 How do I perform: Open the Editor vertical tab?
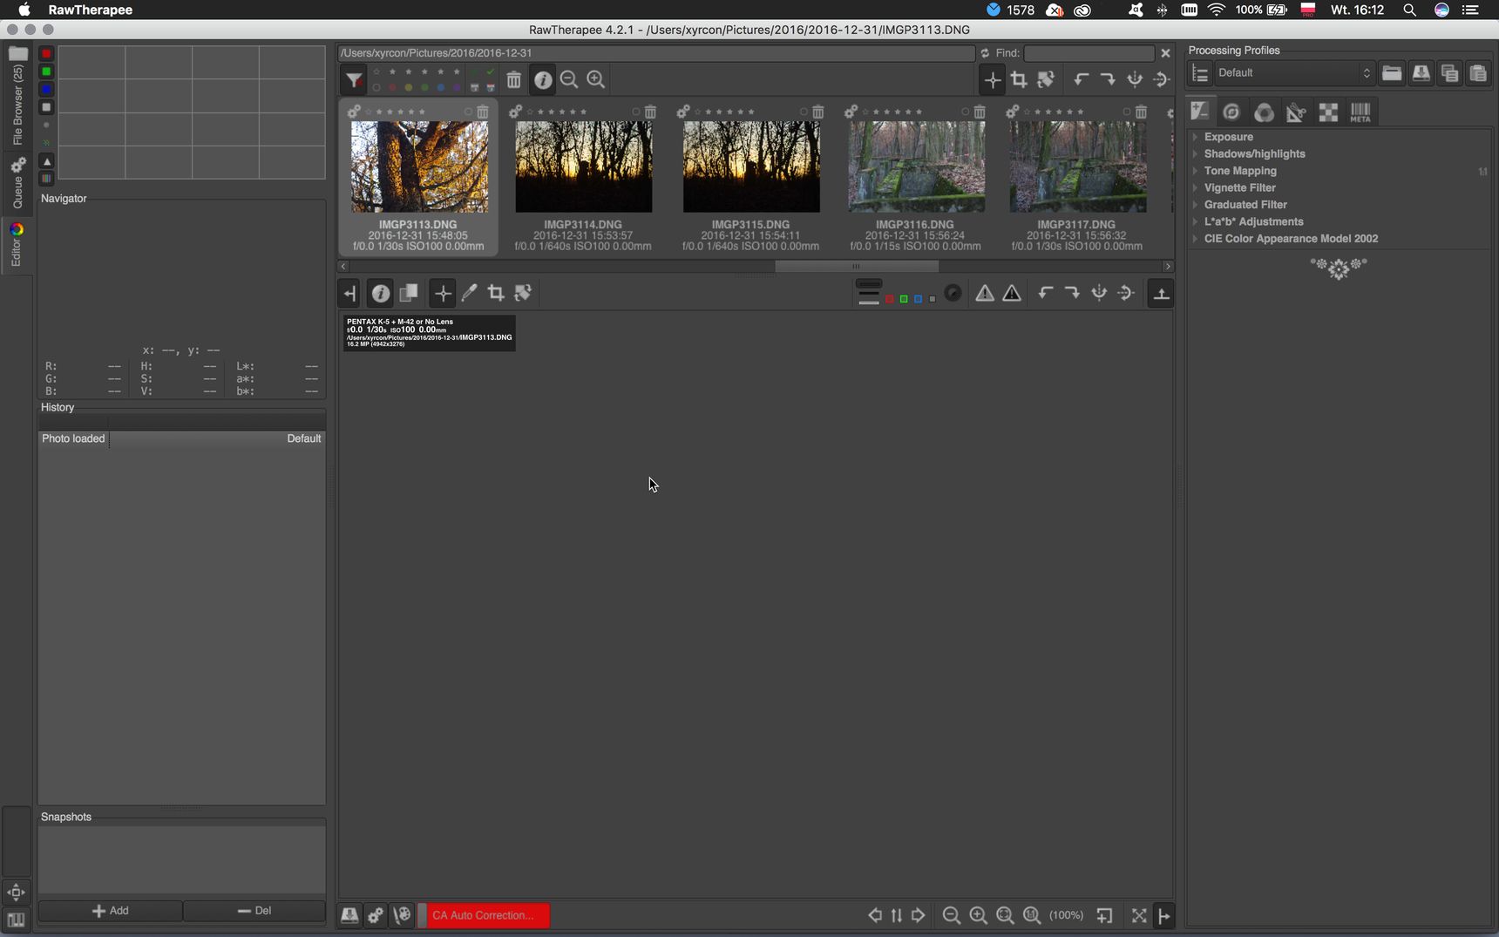17,245
